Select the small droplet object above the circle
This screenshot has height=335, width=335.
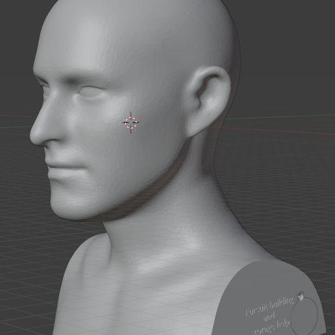(x=300, y=295)
